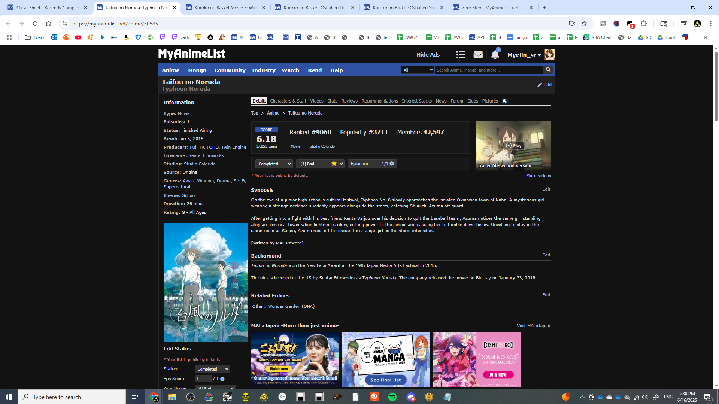
Task: Open Task View on the taskbar
Action: 135,397
